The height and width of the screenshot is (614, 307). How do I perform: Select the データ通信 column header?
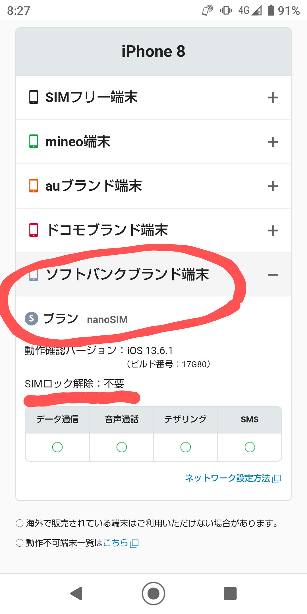point(57,420)
